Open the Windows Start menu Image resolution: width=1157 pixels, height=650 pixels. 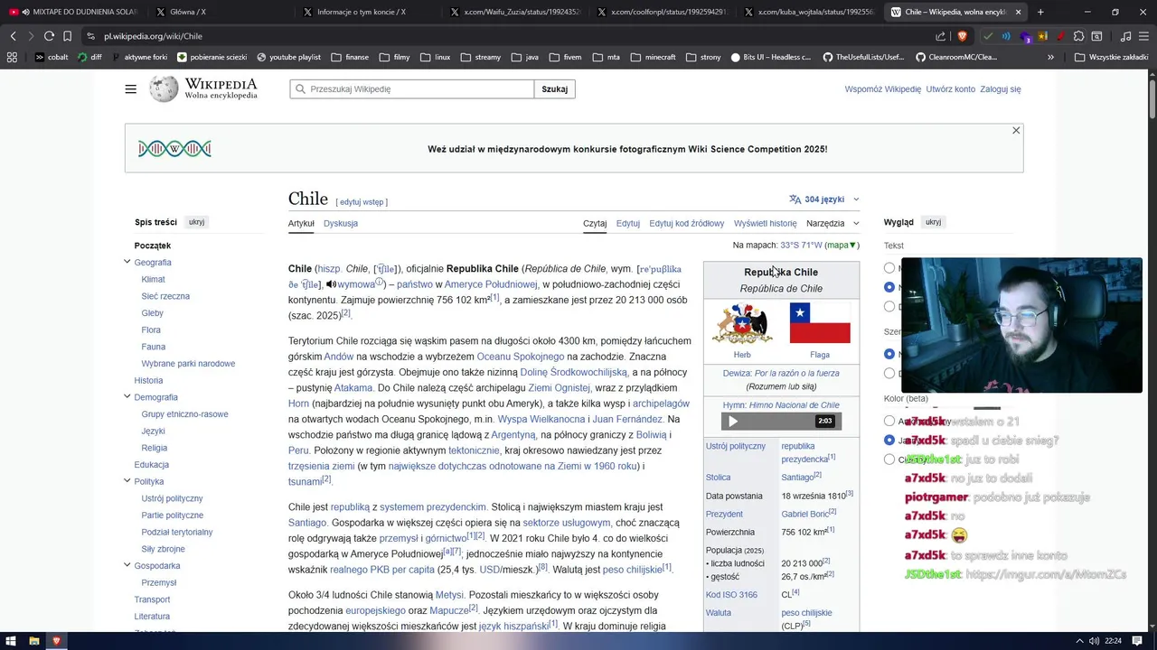[x=12, y=641]
